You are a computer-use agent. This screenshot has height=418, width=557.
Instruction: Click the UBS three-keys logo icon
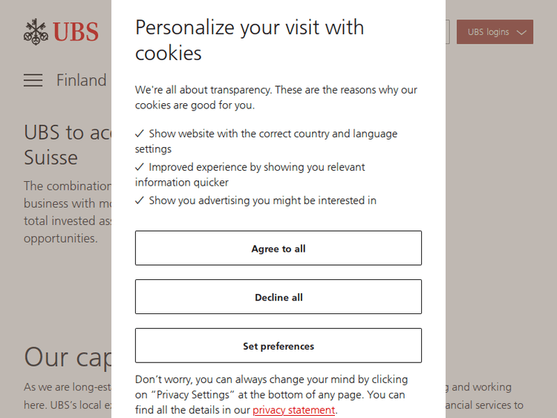coord(36,31)
